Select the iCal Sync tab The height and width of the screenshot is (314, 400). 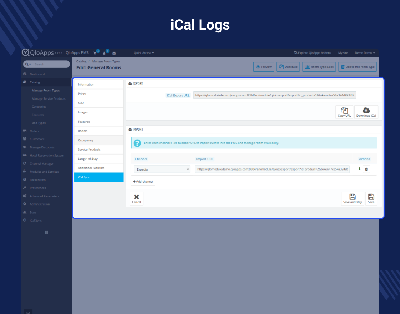click(x=99, y=177)
